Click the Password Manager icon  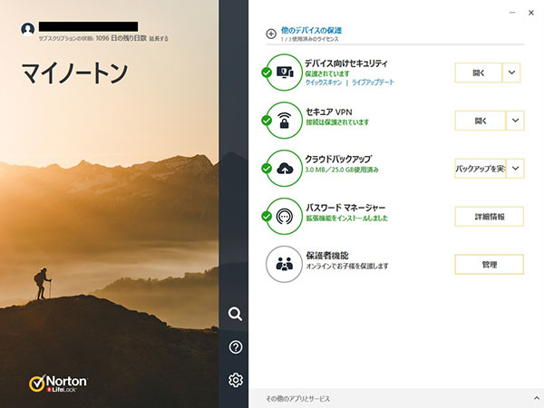coord(285,217)
